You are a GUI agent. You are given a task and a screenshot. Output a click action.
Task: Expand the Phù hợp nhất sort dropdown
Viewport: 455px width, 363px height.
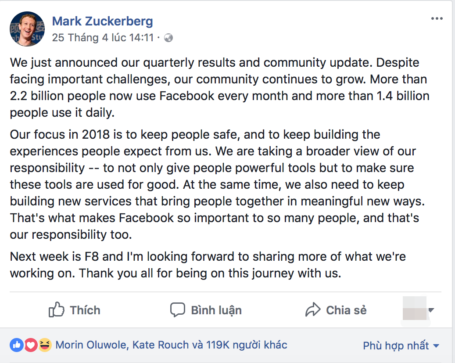click(401, 346)
